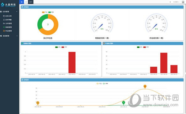
Task: Click the orange pin marker at 2021-04-19
Action: 38,103
